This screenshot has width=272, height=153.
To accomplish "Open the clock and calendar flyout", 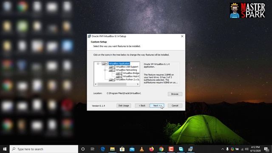I will 255,149.
